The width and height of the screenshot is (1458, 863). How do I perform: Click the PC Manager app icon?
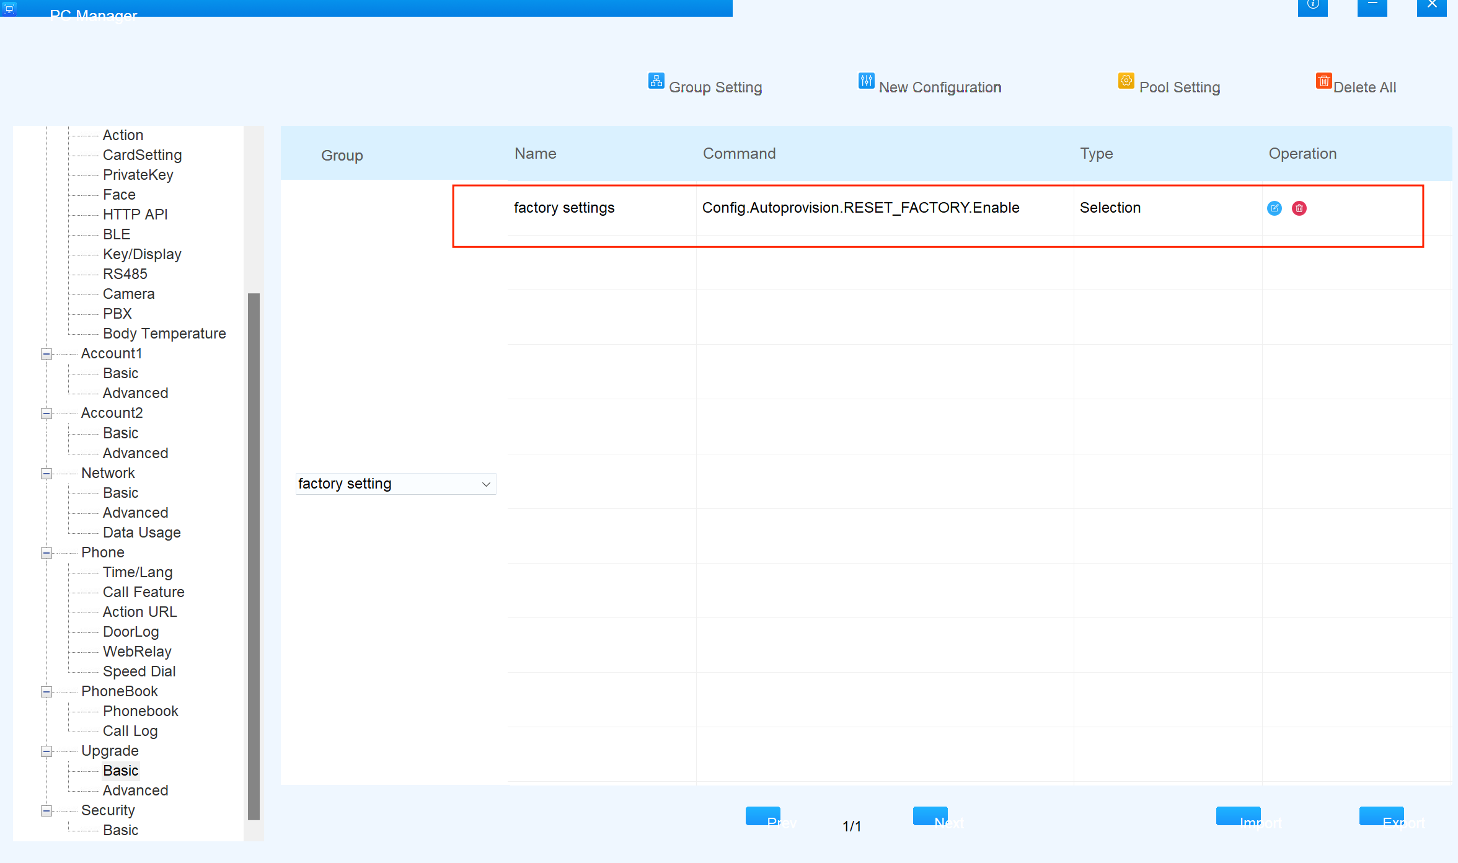pyautogui.click(x=9, y=9)
